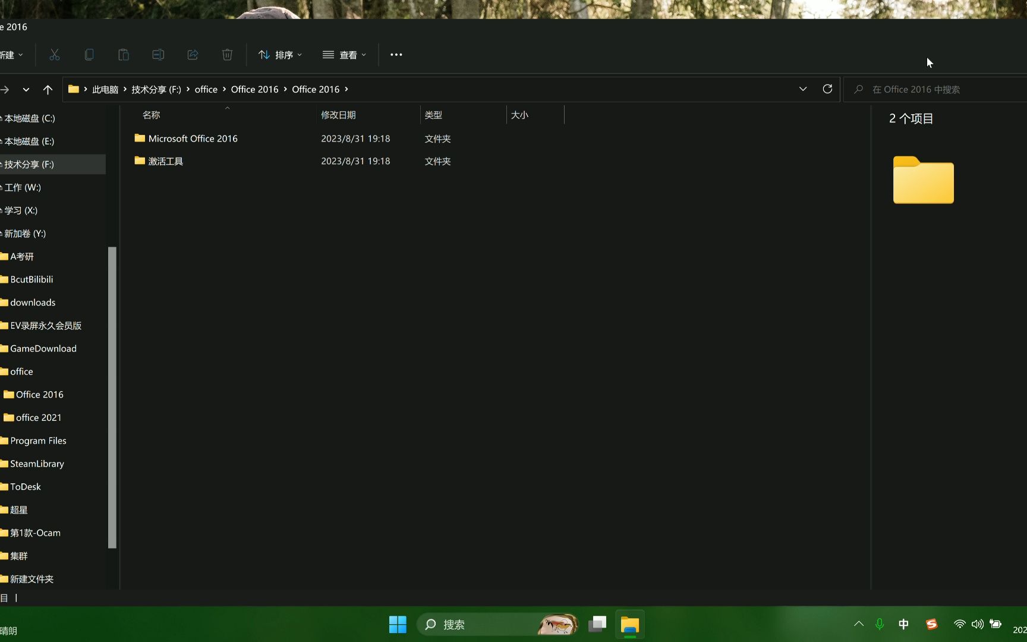
Task: Sort by 修改日期 column header
Action: click(x=338, y=115)
